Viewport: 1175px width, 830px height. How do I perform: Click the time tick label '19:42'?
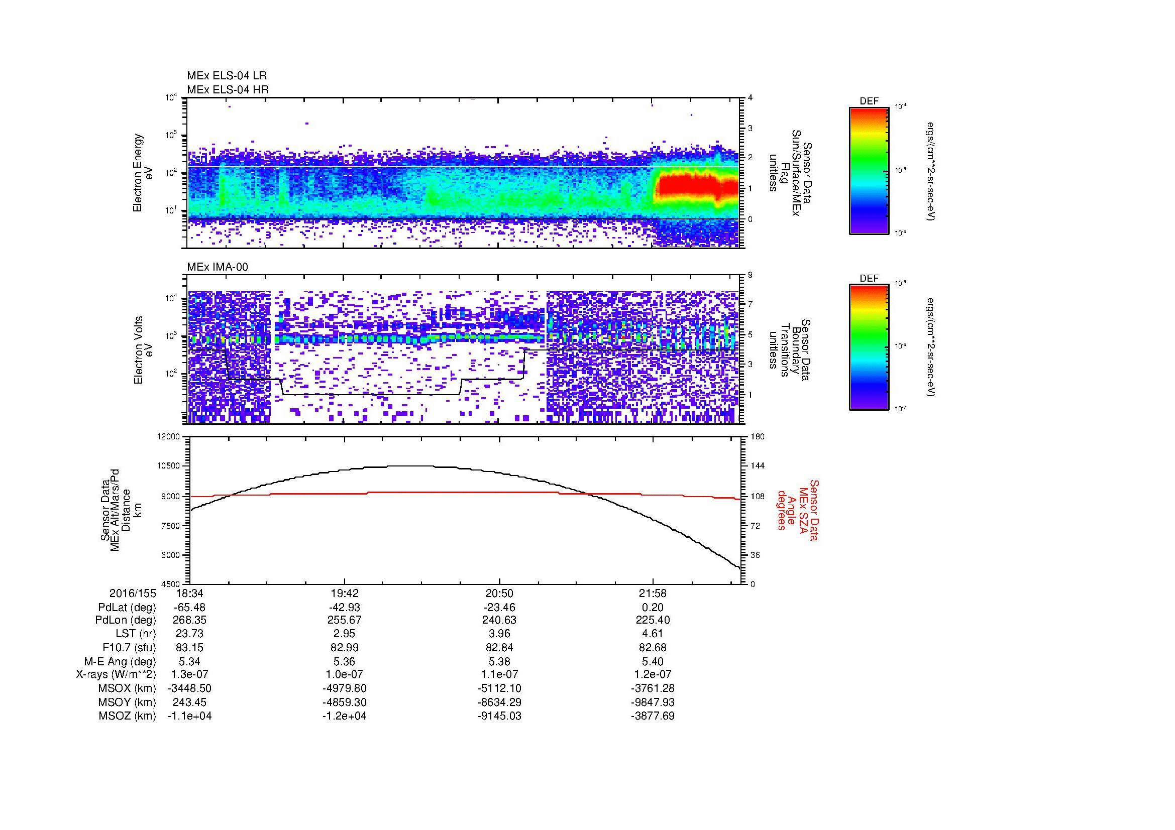click(x=345, y=593)
